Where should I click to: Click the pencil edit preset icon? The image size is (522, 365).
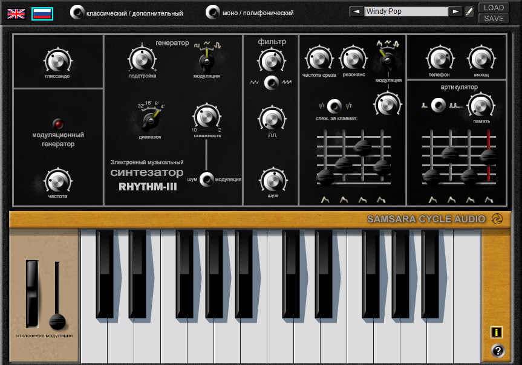pos(469,12)
